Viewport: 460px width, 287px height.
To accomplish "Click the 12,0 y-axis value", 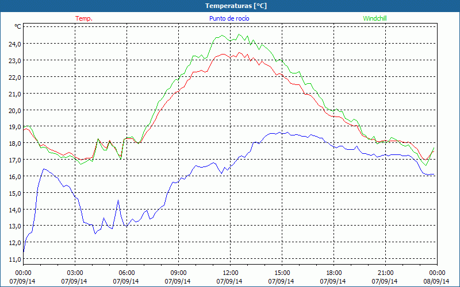I will click(x=15, y=242).
